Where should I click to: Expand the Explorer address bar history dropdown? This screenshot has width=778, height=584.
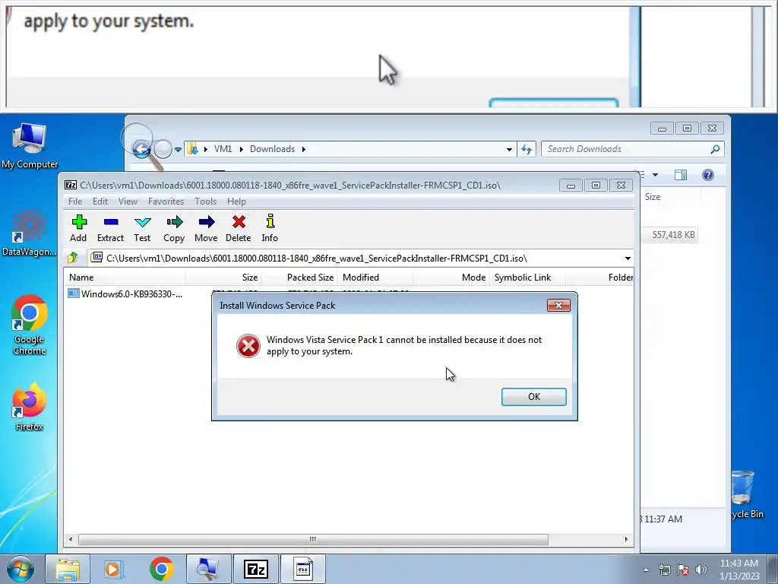[x=509, y=149]
